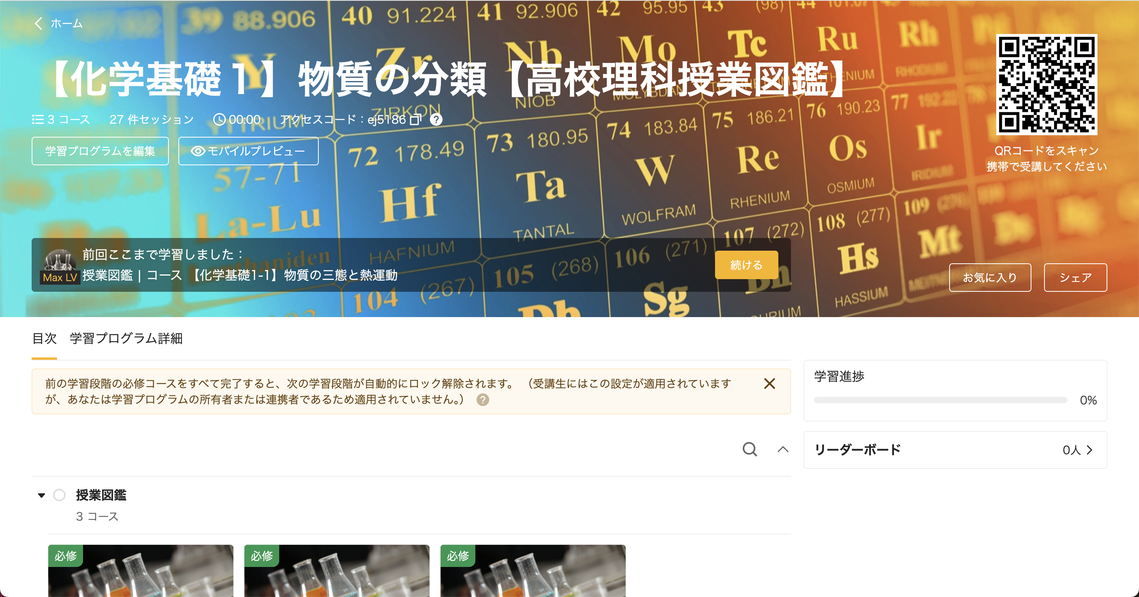1139x597 pixels.
Task: Click the QR code image
Action: tap(1046, 84)
